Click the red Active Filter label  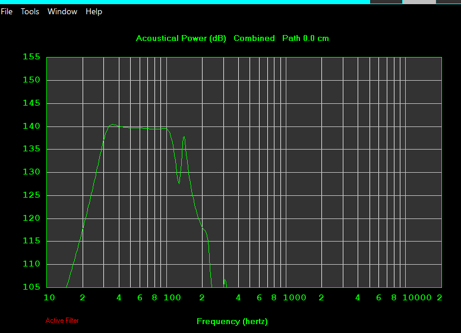[62, 321]
